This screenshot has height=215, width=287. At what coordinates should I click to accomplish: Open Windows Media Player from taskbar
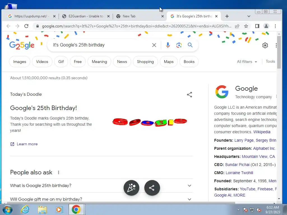click(x=59, y=209)
